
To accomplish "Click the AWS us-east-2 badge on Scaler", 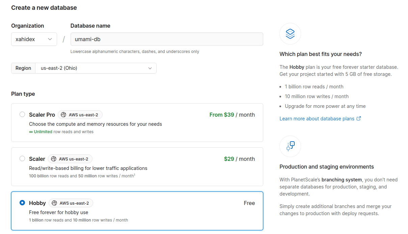I will (70, 159).
